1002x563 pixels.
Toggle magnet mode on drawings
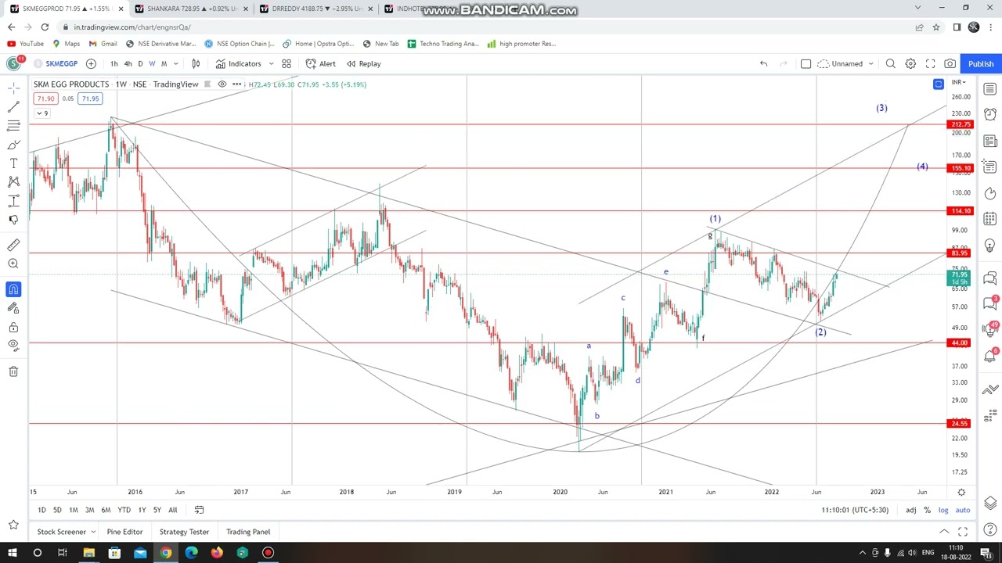click(x=13, y=289)
